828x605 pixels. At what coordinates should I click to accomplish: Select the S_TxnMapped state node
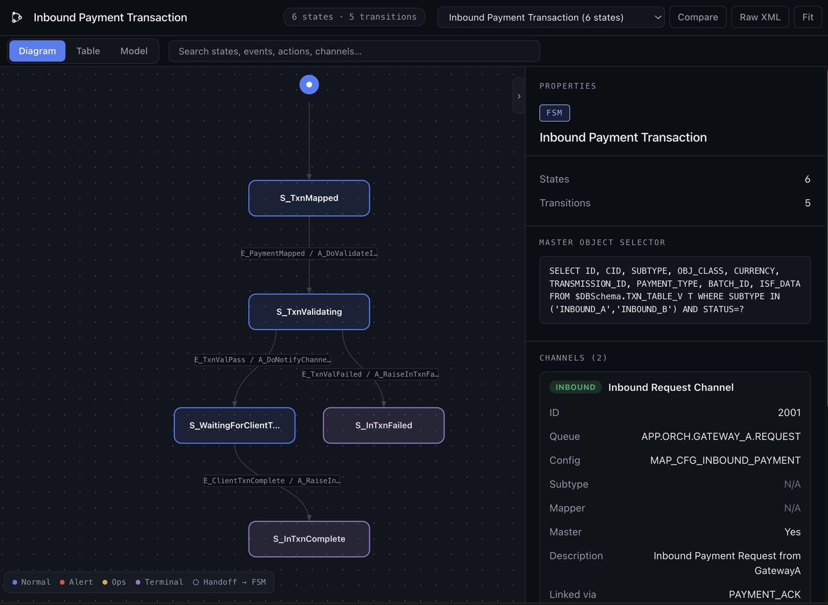309,198
